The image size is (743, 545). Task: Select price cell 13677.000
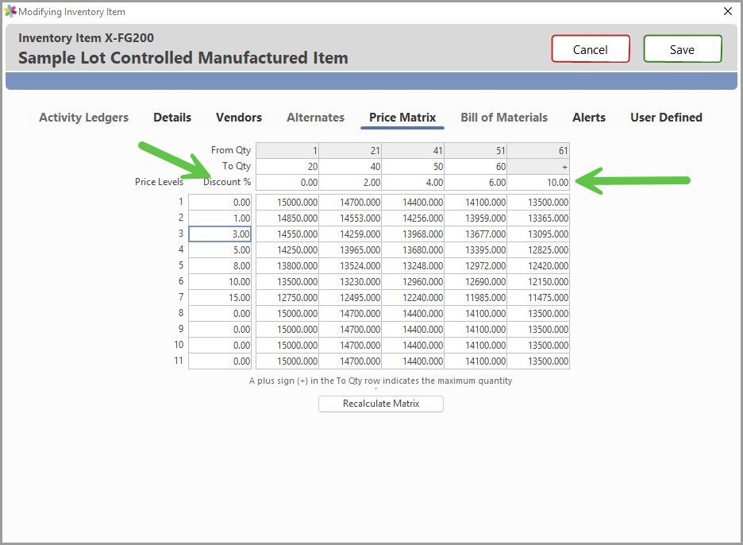pyautogui.click(x=475, y=234)
